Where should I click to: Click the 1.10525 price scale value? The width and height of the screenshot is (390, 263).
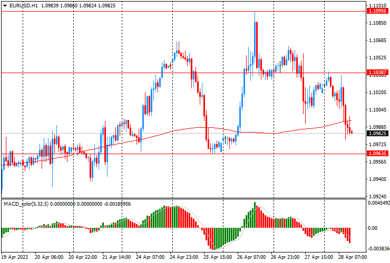tap(377, 58)
